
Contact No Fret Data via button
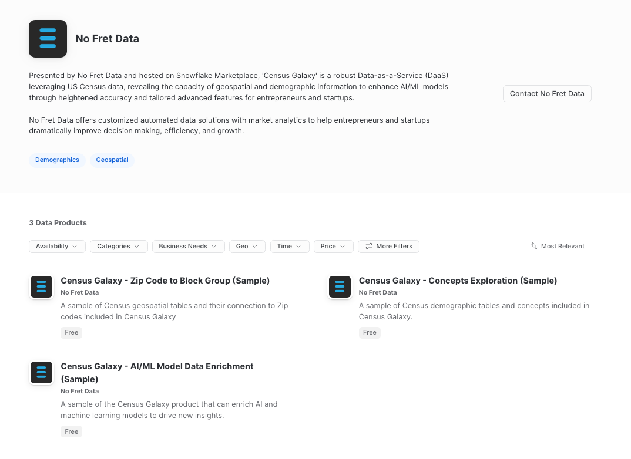tap(547, 94)
